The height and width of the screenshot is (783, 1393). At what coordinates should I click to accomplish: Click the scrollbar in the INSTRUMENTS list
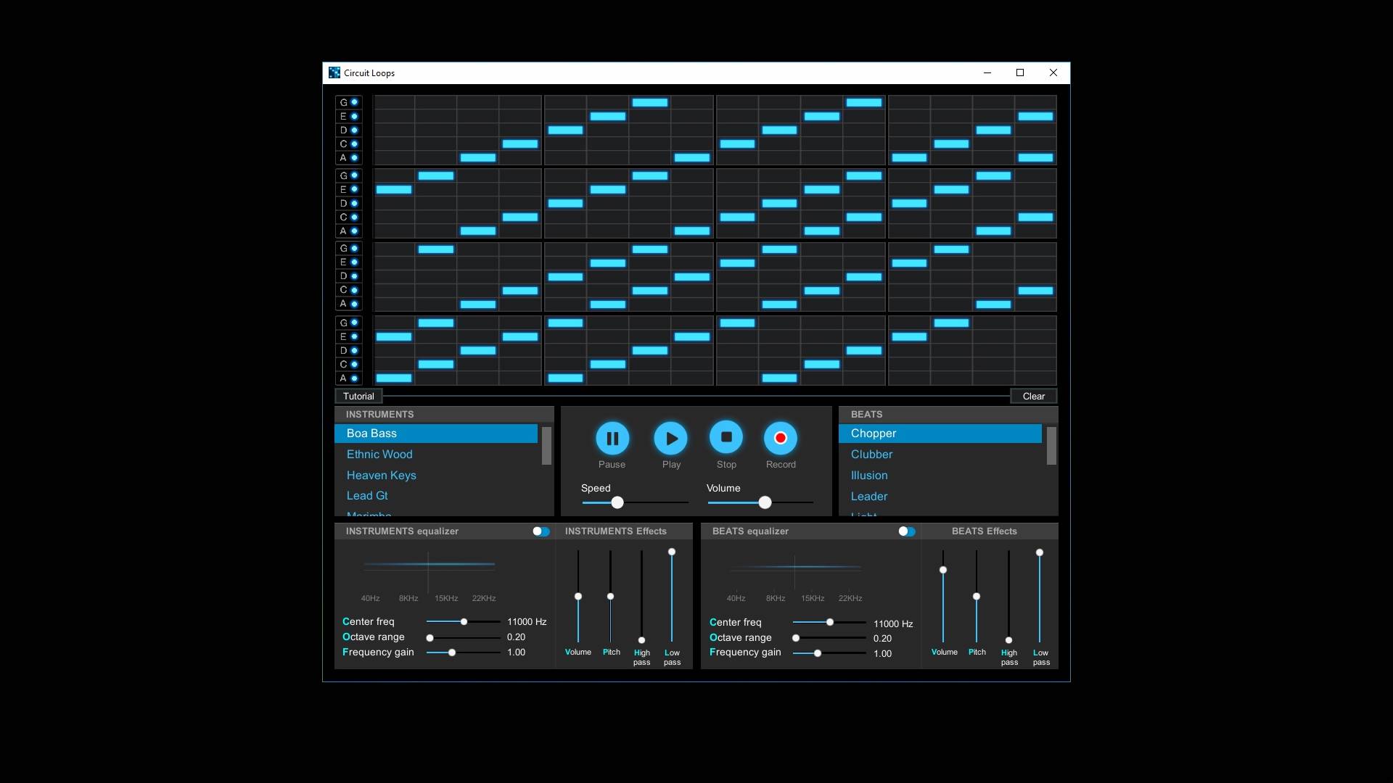546,447
